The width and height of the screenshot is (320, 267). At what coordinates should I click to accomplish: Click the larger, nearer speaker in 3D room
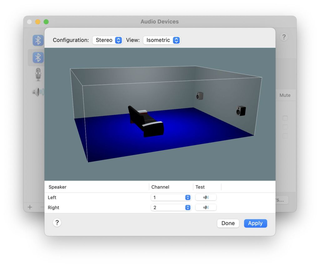[241, 111]
